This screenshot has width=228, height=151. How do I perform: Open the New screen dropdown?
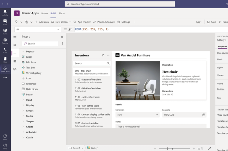click(x=70, y=22)
